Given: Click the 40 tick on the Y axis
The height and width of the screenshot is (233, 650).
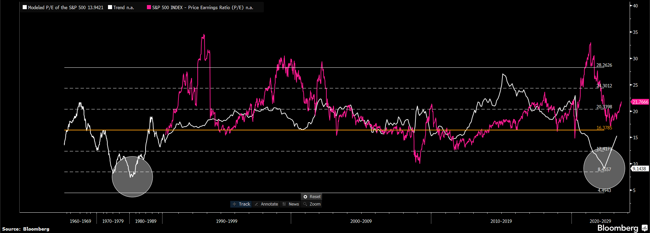Looking at the screenshot, I should pos(635,6).
